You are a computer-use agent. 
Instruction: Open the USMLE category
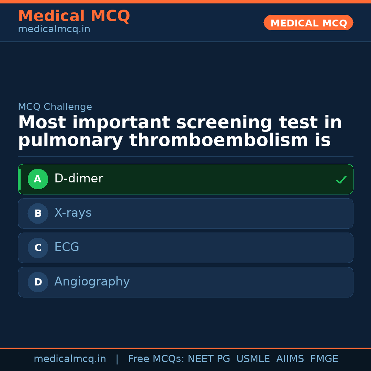click(253, 359)
